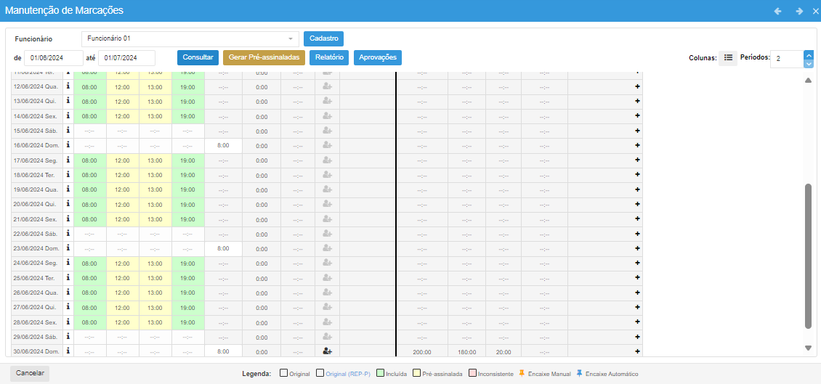Click the back arrow in title bar
Viewport: 821px width, 384px height.
[x=778, y=11]
